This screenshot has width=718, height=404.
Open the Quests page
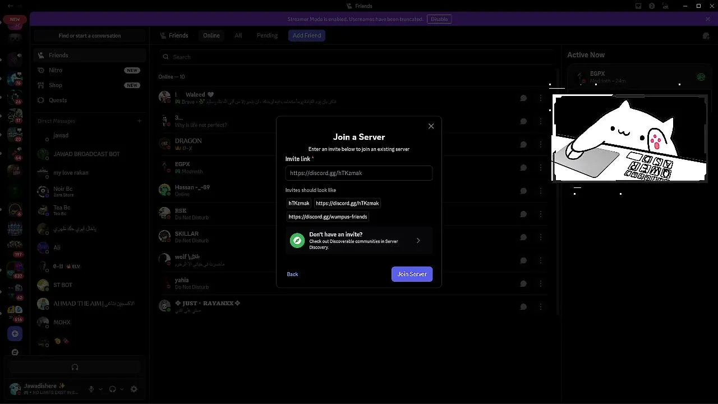point(90,100)
